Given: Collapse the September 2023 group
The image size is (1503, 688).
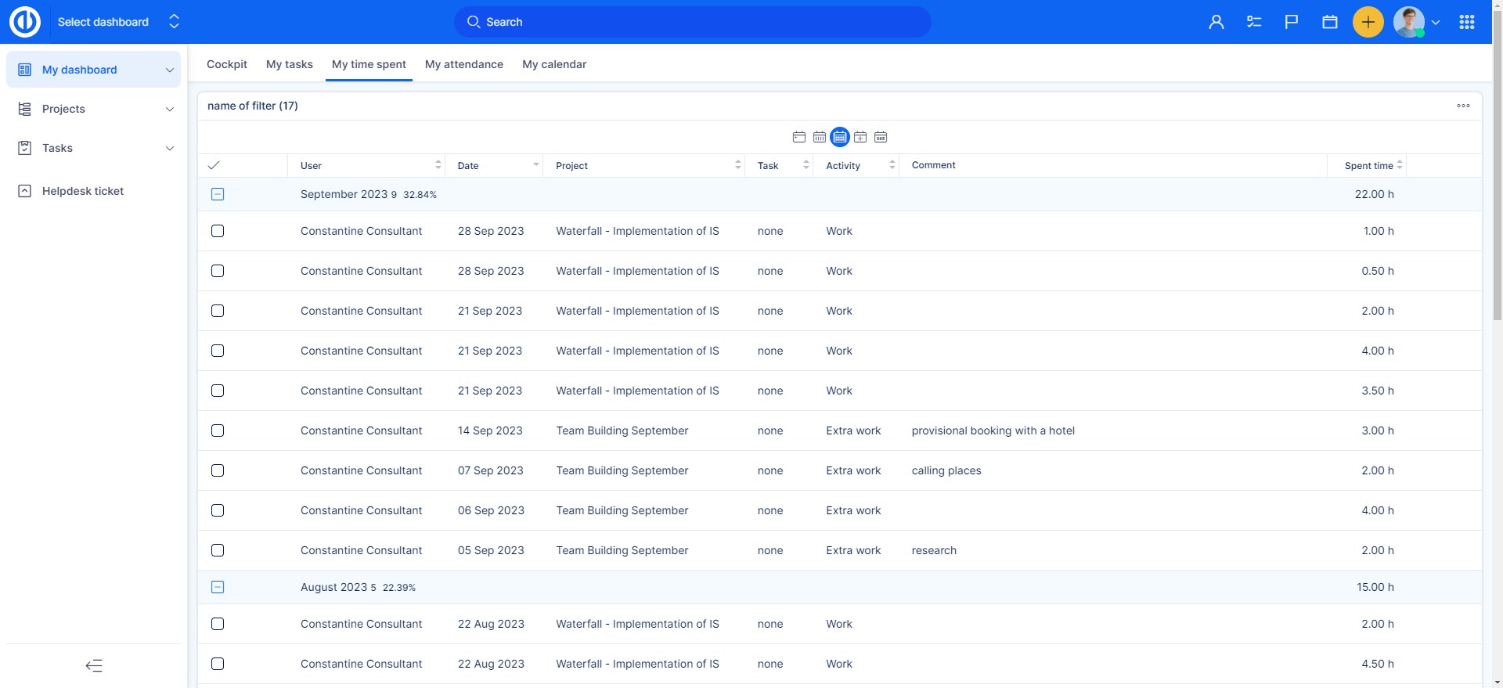Looking at the screenshot, I should (218, 194).
